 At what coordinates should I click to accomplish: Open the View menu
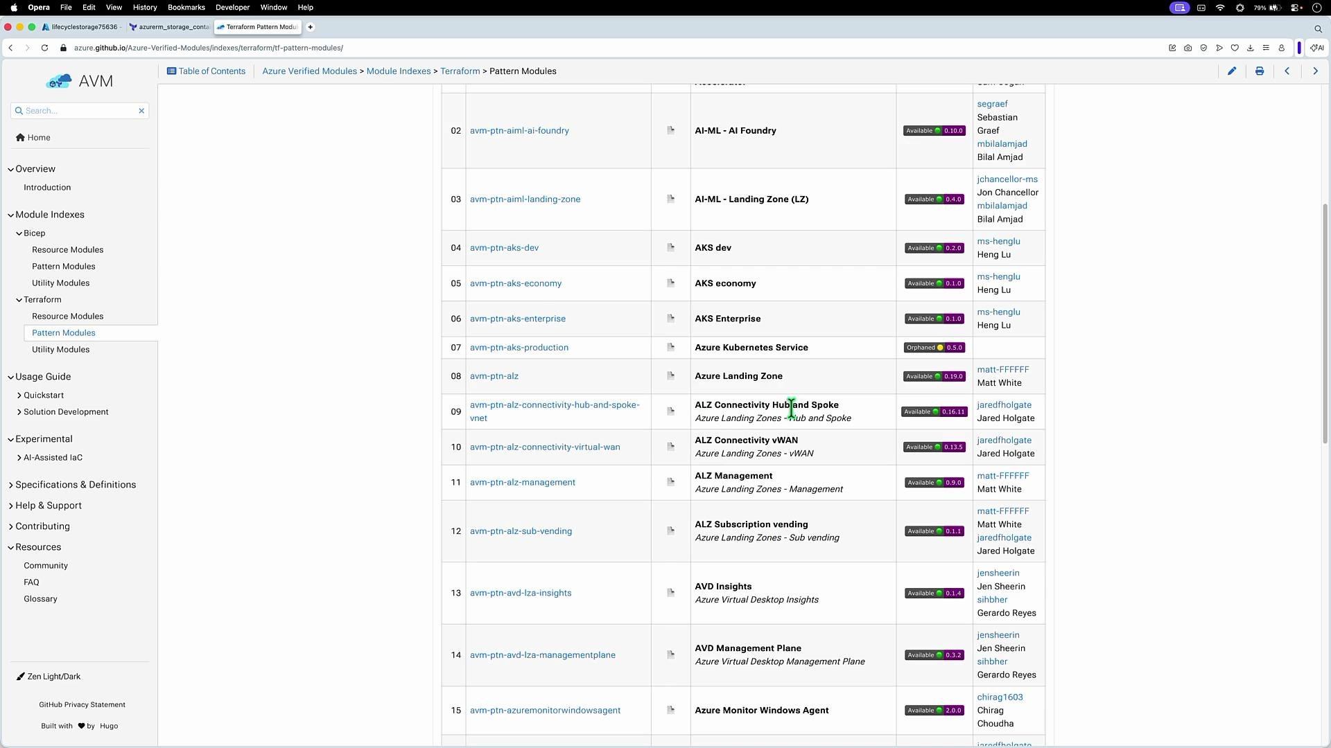(114, 8)
